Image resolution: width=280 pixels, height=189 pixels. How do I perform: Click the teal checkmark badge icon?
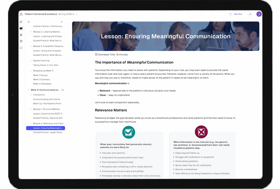129,132
